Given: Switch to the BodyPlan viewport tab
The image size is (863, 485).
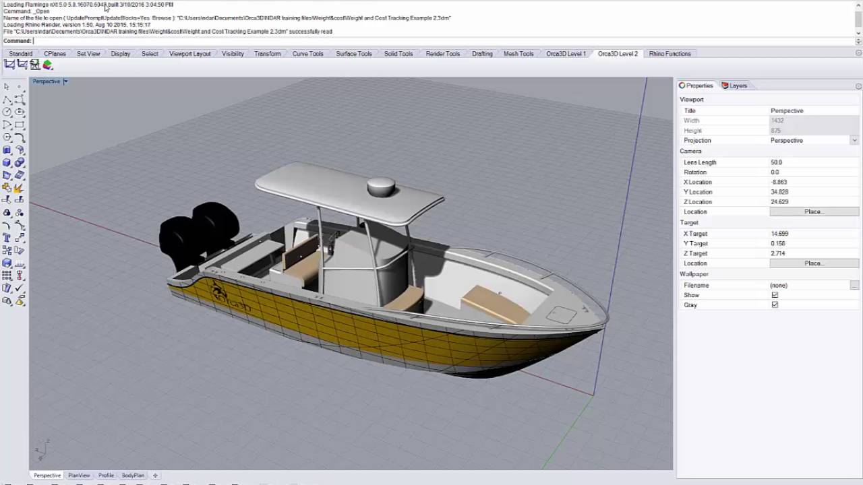Looking at the screenshot, I should (133, 476).
